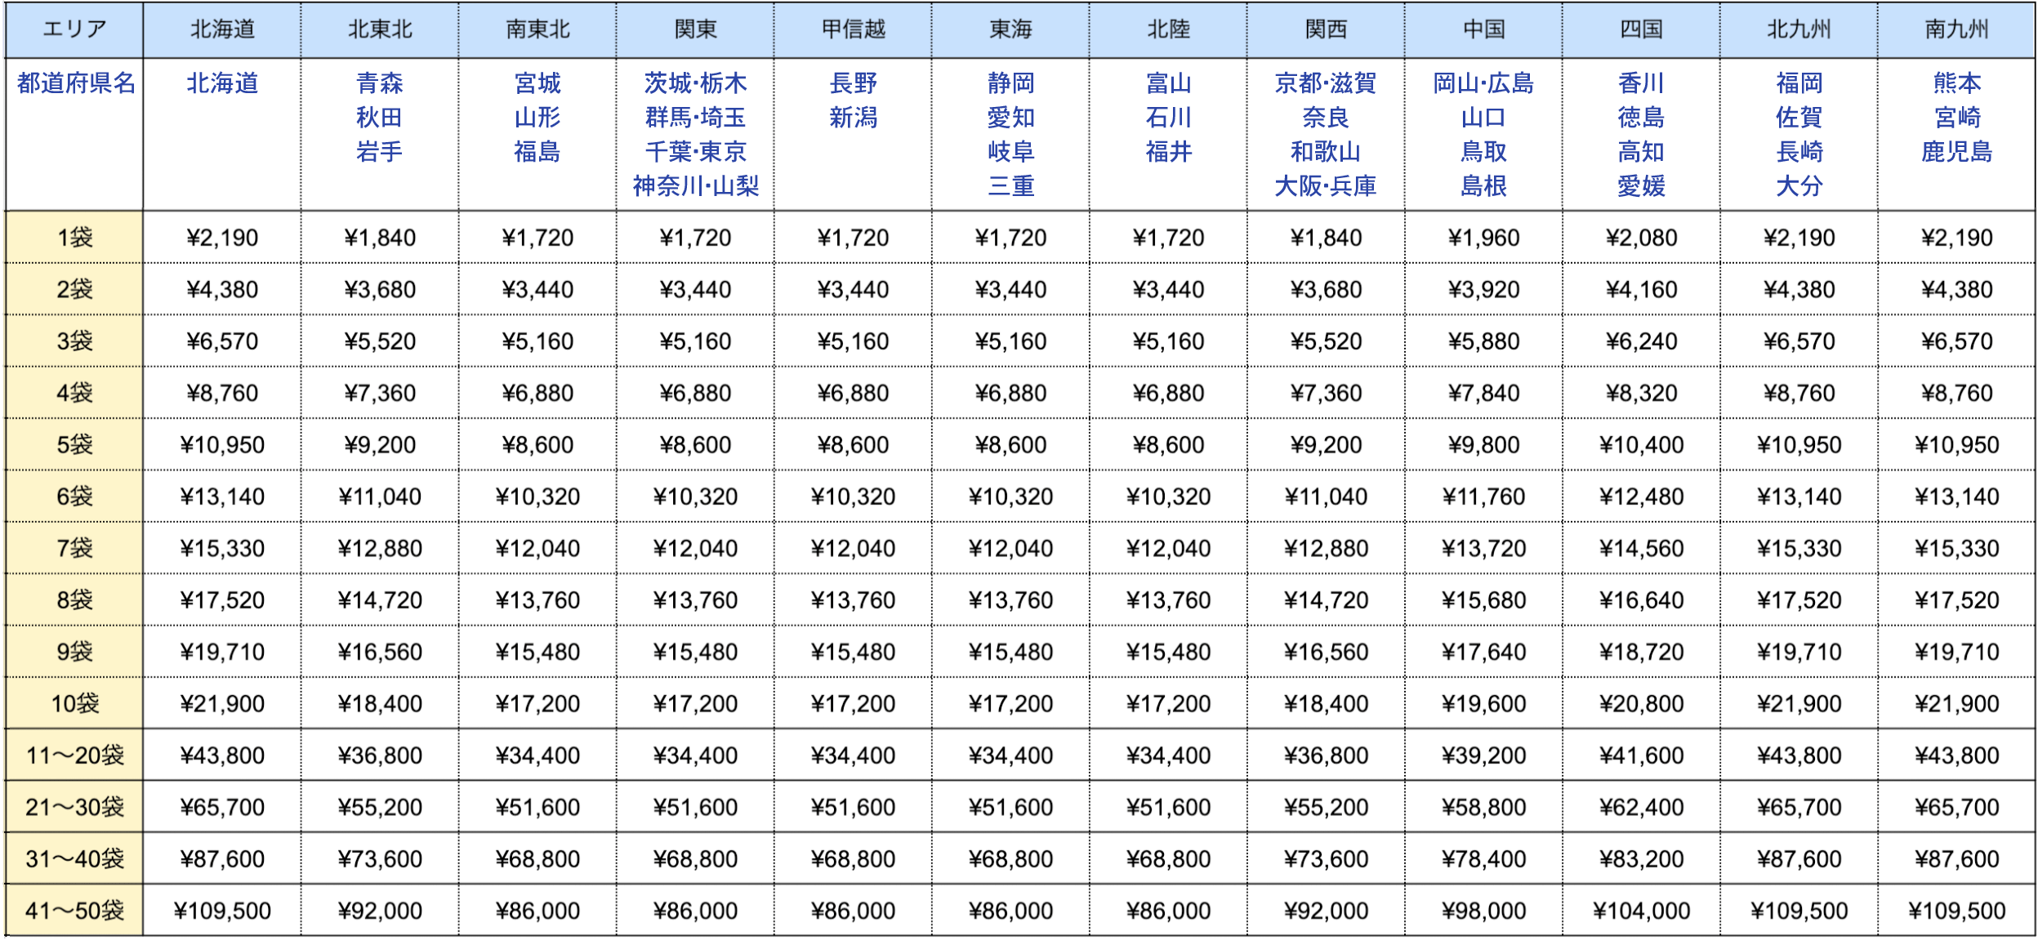Select the 甲信越 column header
Viewport: 2038px width, 941px height.
click(853, 30)
